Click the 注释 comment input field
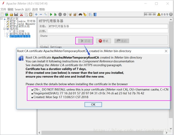Image resolution: width=174 pixels, height=135 pixels. (108, 31)
